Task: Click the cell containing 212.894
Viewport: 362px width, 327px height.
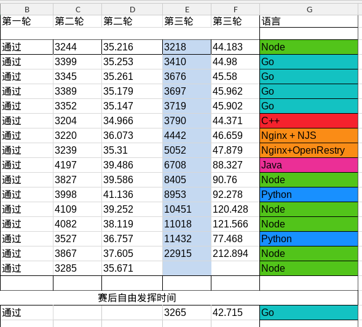Action: click(235, 254)
